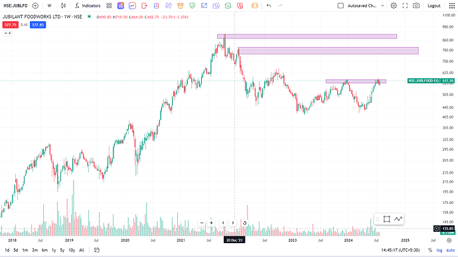Add a symbol with the plus icon

click(x=35, y=5)
